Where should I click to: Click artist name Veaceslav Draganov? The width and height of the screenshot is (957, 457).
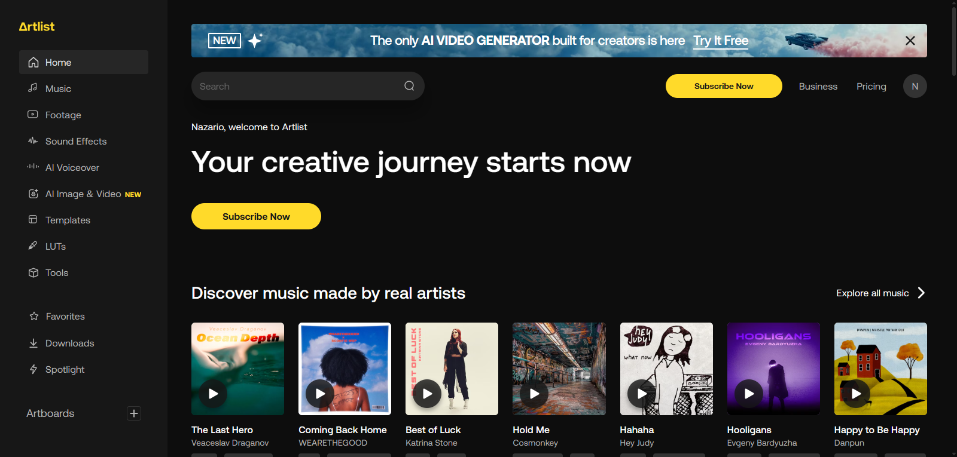click(230, 443)
